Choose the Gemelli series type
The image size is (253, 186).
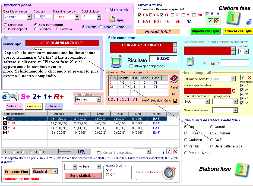212,127
